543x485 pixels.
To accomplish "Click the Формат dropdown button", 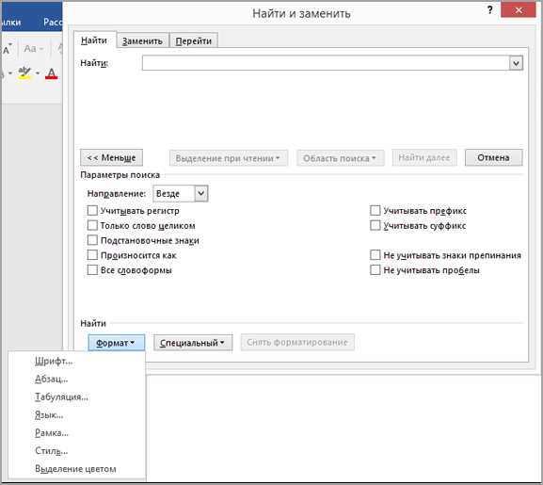I will point(116,343).
